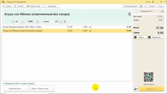Click the quantity field 1,000

click(30, 21)
